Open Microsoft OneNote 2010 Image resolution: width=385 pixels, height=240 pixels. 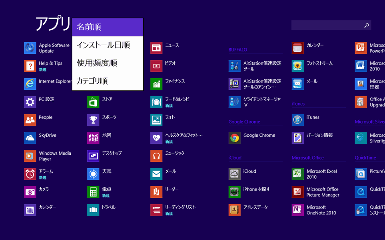[x=320, y=210]
